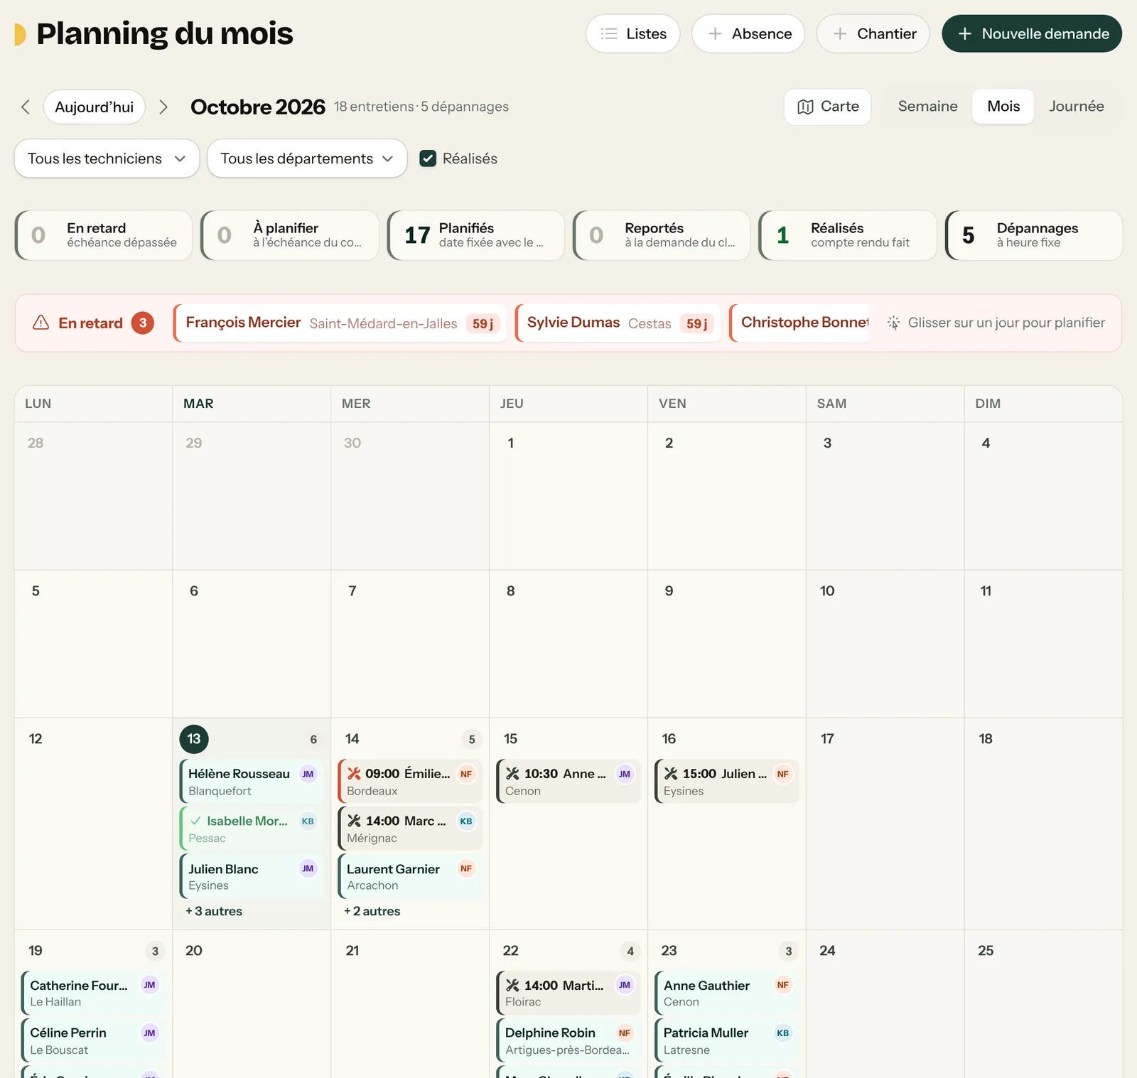Select late card Sylvie Dumas Cestas
The width and height of the screenshot is (1137, 1078).
coord(618,323)
